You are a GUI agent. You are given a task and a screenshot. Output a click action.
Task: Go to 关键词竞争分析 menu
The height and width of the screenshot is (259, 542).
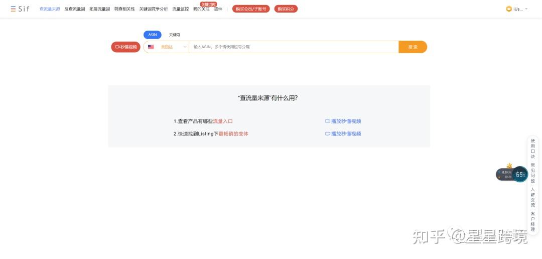[x=154, y=9]
